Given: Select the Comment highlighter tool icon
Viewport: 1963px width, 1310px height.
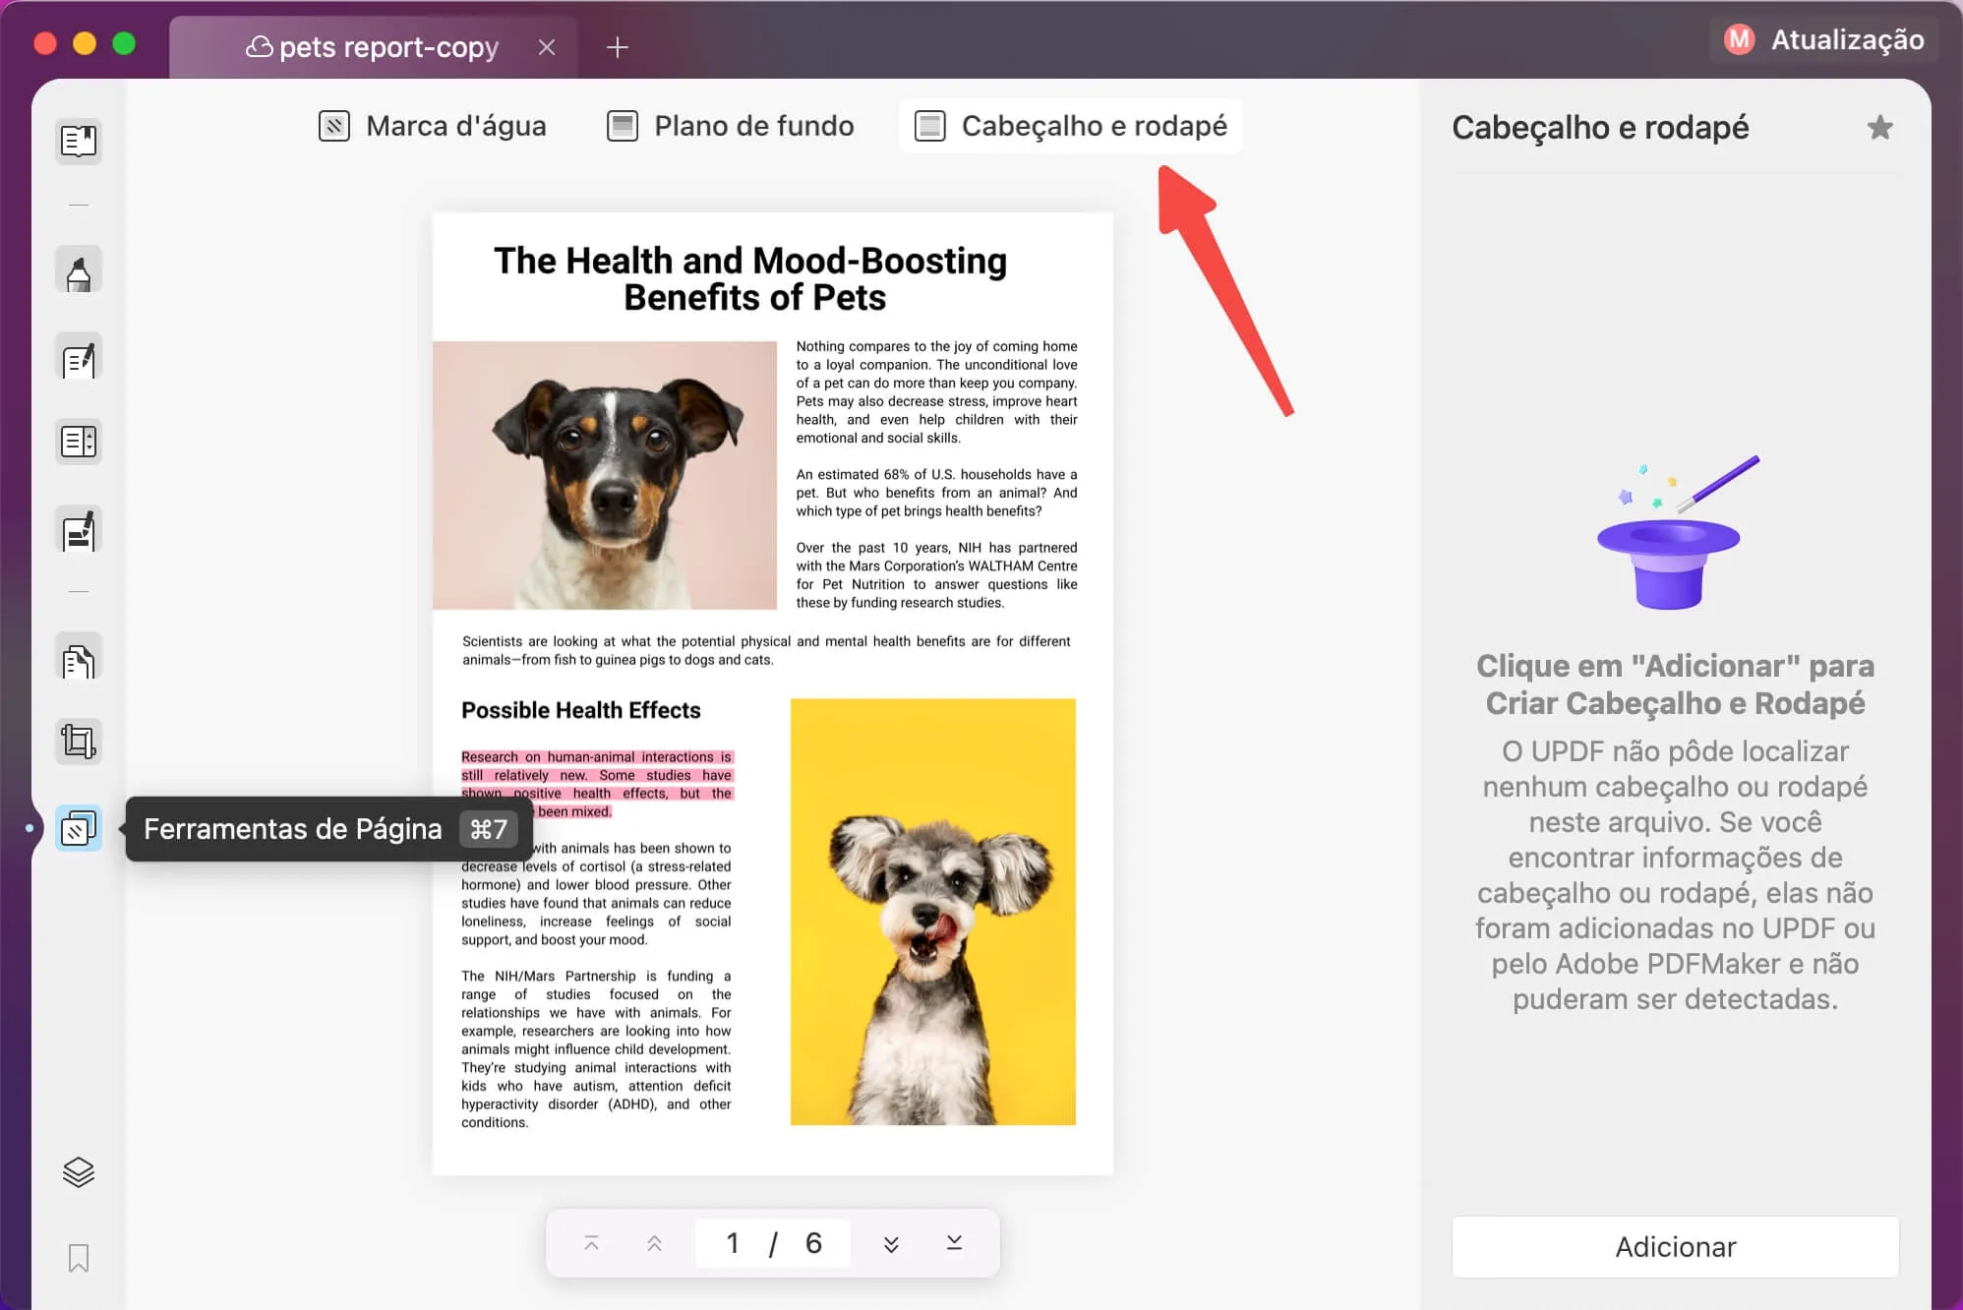Looking at the screenshot, I should point(79,271).
